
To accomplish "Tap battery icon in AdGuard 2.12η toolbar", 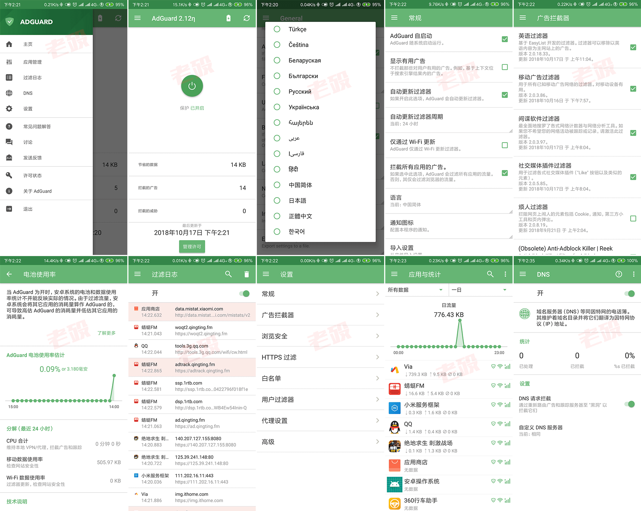I will point(229,18).
